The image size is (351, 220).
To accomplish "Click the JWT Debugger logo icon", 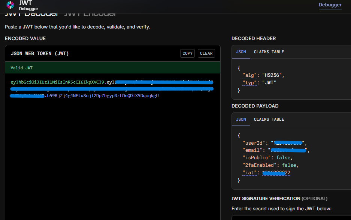I will [x=10, y=5].
